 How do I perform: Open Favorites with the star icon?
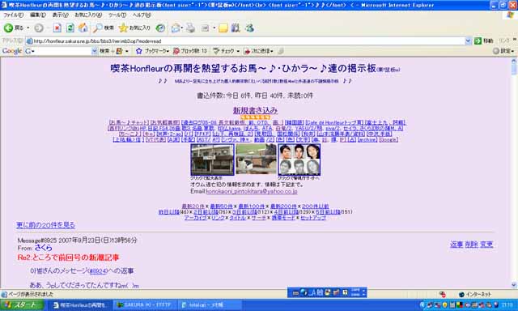(134, 28)
